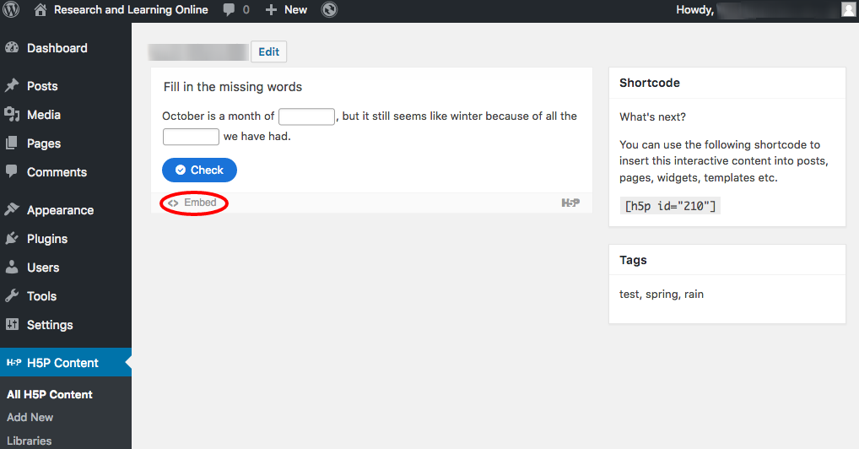859x449 pixels.
Task: Open Add New under H5P Content
Action: tap(30, 417)
